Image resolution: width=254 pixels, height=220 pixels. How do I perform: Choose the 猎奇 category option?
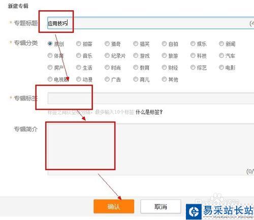coord(107,44)
